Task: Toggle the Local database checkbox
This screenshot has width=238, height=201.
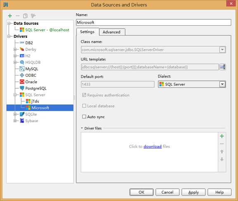Action: pos(84,106)
